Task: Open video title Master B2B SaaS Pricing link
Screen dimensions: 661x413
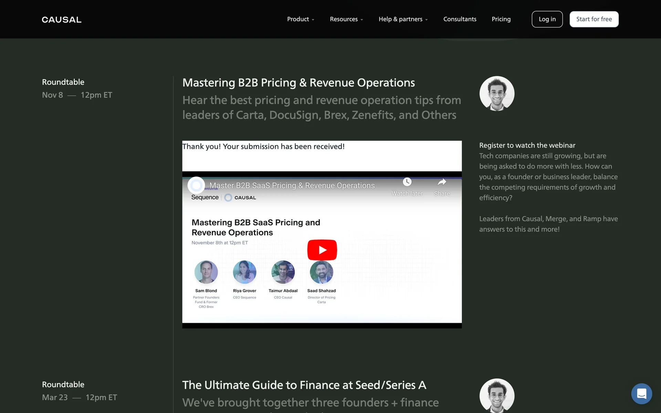Action: point(292,186)
